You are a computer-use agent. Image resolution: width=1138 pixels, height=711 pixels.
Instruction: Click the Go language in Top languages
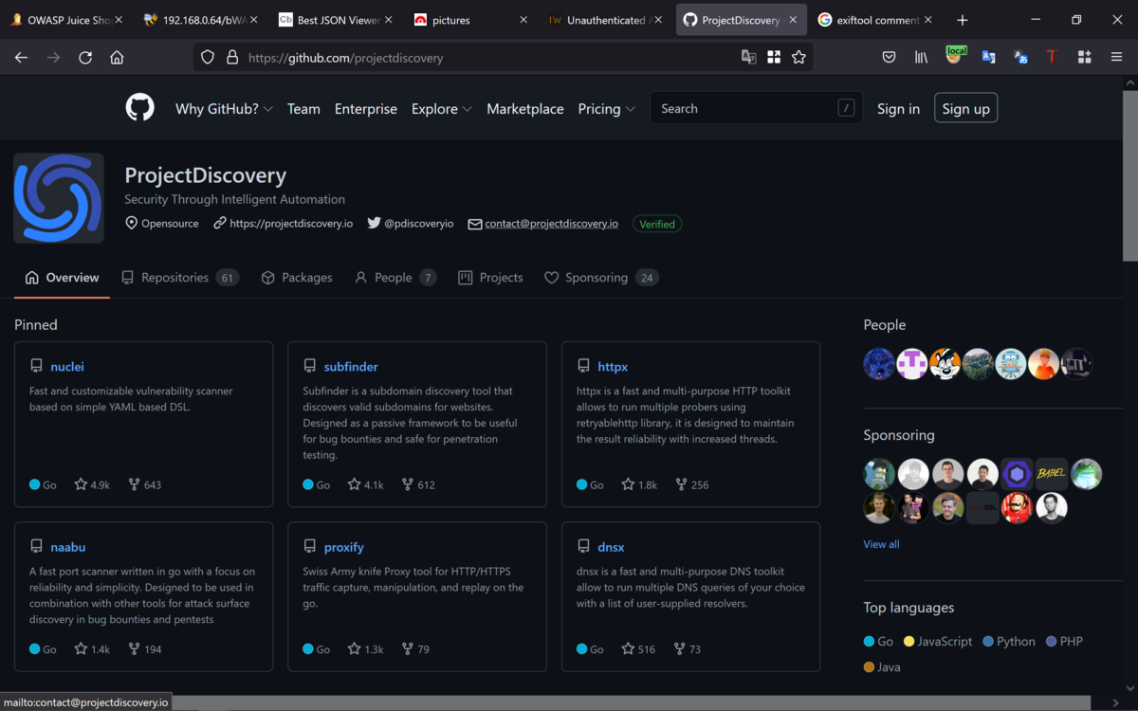[x=878, y=641]
